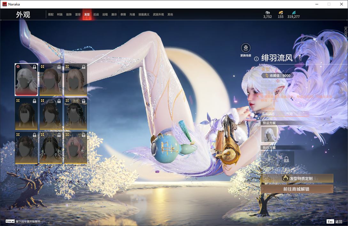Click the preset scheme thumbnail under 预设方案
This screenshot has width=348, height=226.
pos(269,134)
